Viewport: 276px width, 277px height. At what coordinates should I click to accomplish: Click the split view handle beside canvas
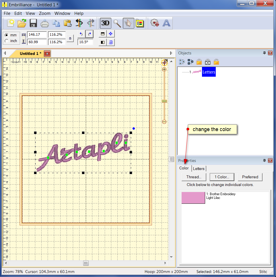(x=171, y=159)
